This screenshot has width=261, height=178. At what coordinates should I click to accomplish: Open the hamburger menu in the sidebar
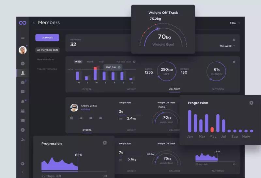click(23, 38)
